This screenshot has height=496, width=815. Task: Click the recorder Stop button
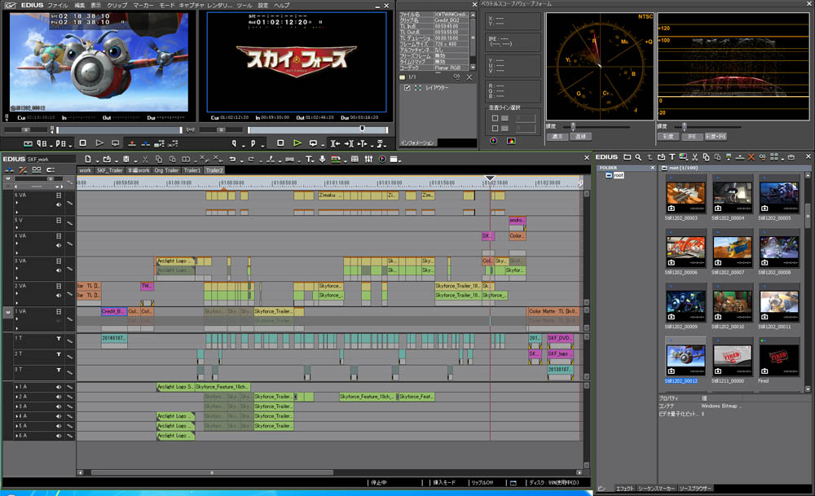[280, 143]
